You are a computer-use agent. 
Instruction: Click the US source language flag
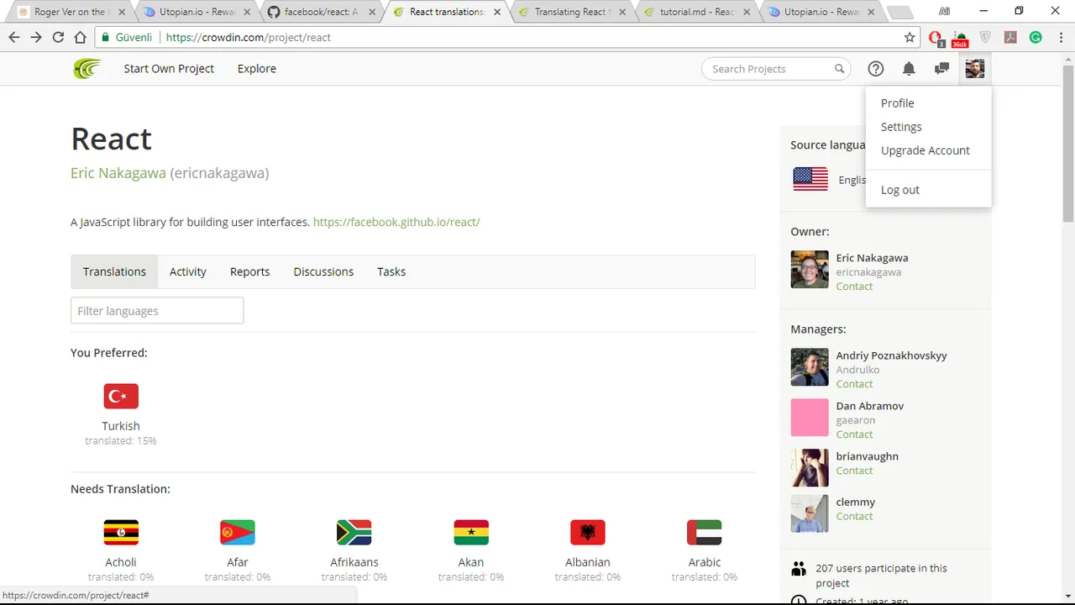coord(810,179)
